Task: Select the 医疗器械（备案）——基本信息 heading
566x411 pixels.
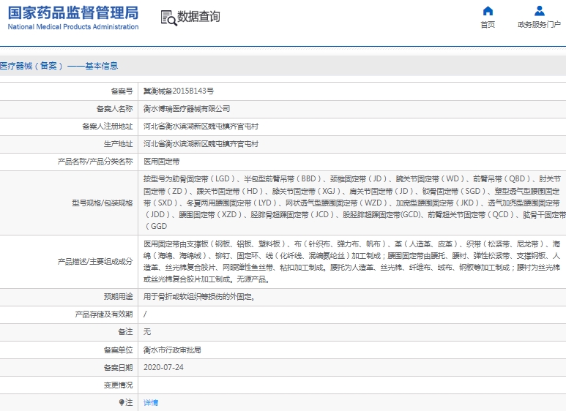Action: pos(59,66)
